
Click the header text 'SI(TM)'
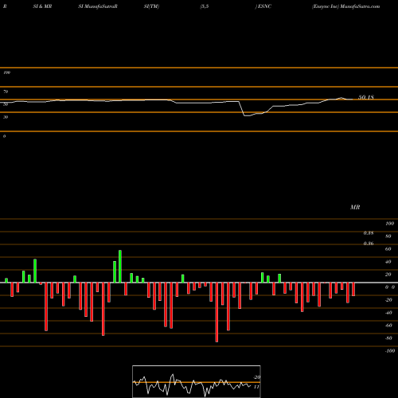(x=151, y=6)
